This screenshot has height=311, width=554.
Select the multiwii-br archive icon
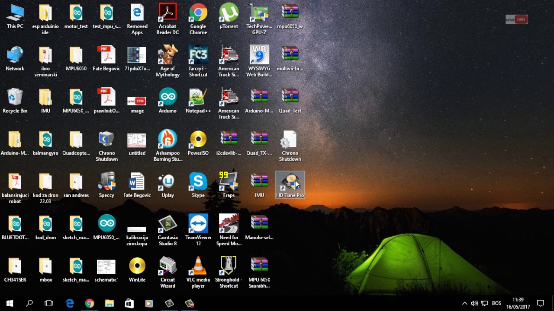[290, 59]
